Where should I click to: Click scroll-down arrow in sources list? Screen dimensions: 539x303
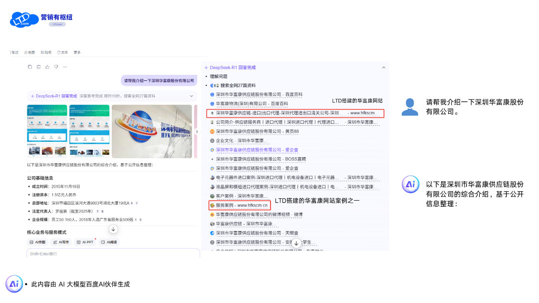296,243
